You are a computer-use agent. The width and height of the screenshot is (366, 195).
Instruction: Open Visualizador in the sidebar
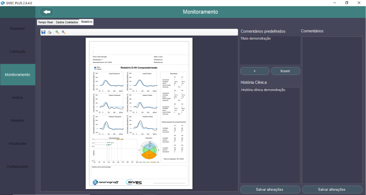18,144
